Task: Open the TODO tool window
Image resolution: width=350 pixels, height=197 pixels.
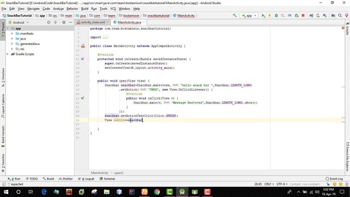Action: pos(32,179)
